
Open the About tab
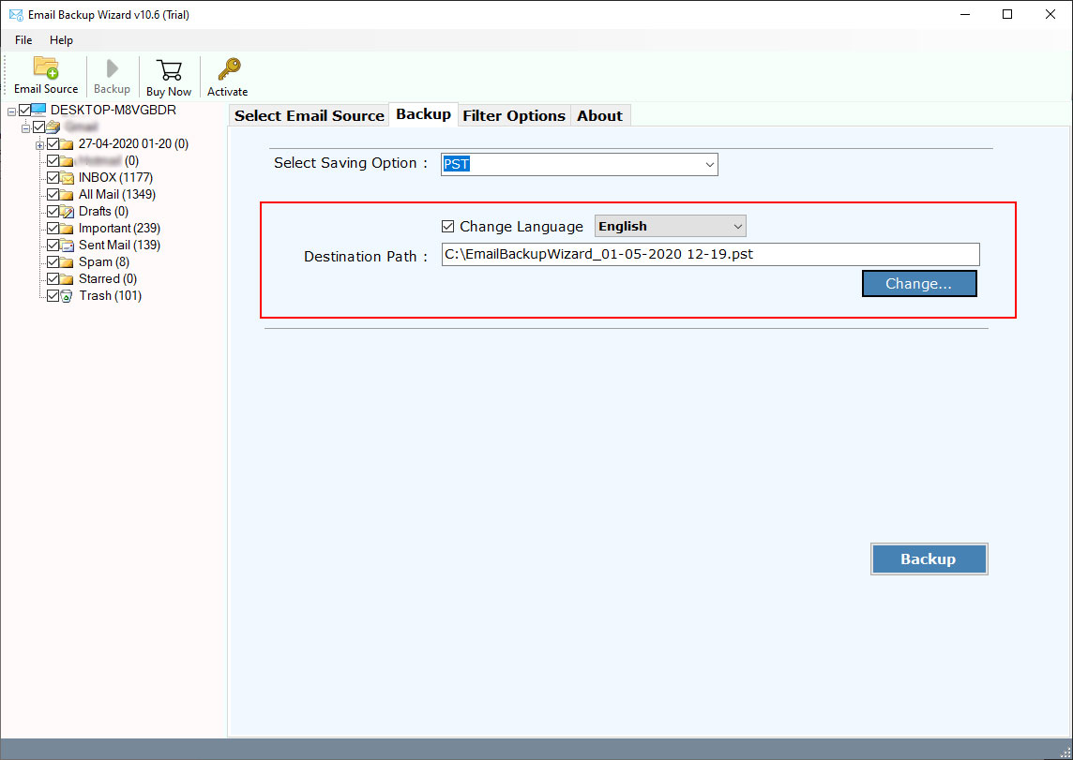click(x=600, y=115)
